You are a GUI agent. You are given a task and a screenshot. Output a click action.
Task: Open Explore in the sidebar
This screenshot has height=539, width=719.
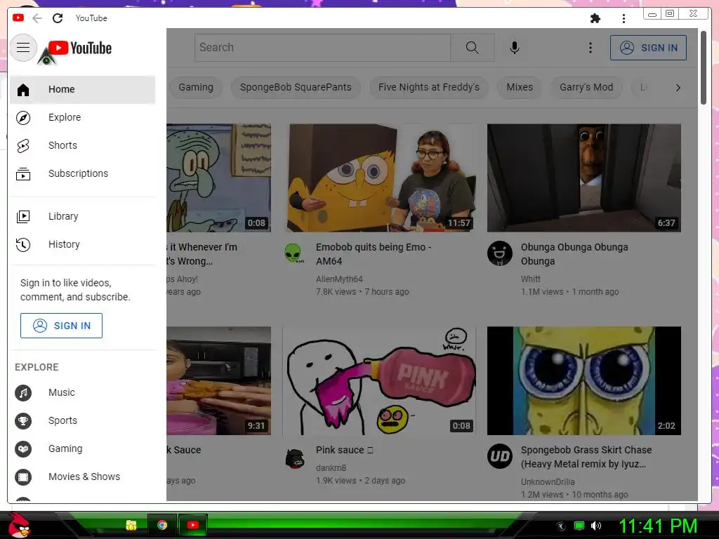point(83,118)
